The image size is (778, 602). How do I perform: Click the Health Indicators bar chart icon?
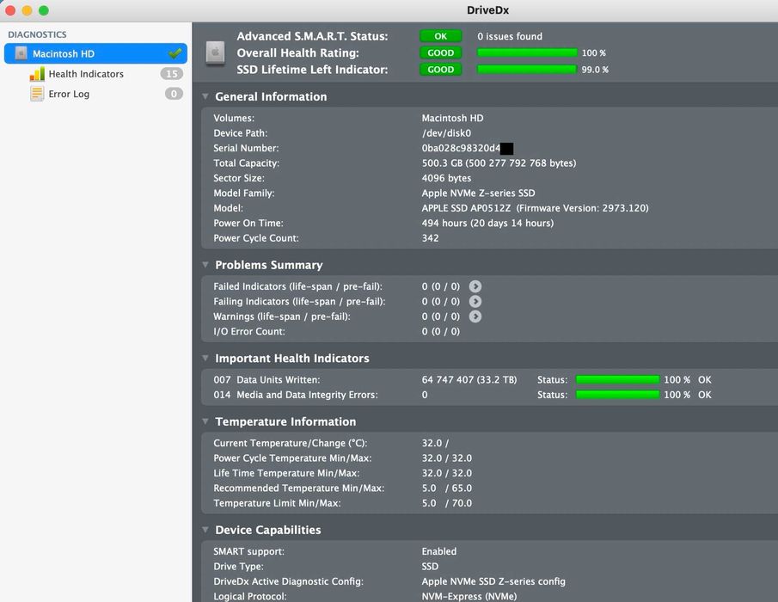pos(37,74)
